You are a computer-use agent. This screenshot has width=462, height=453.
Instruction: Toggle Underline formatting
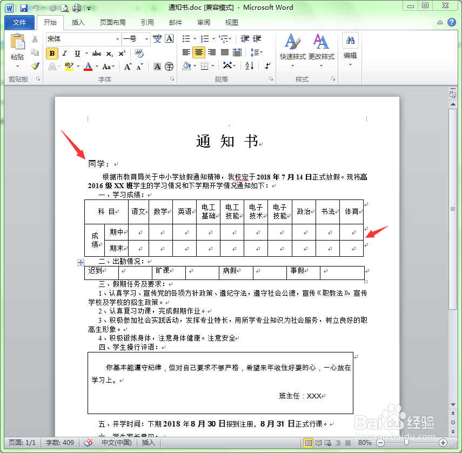pyautogui.click(x=77, y=54)
